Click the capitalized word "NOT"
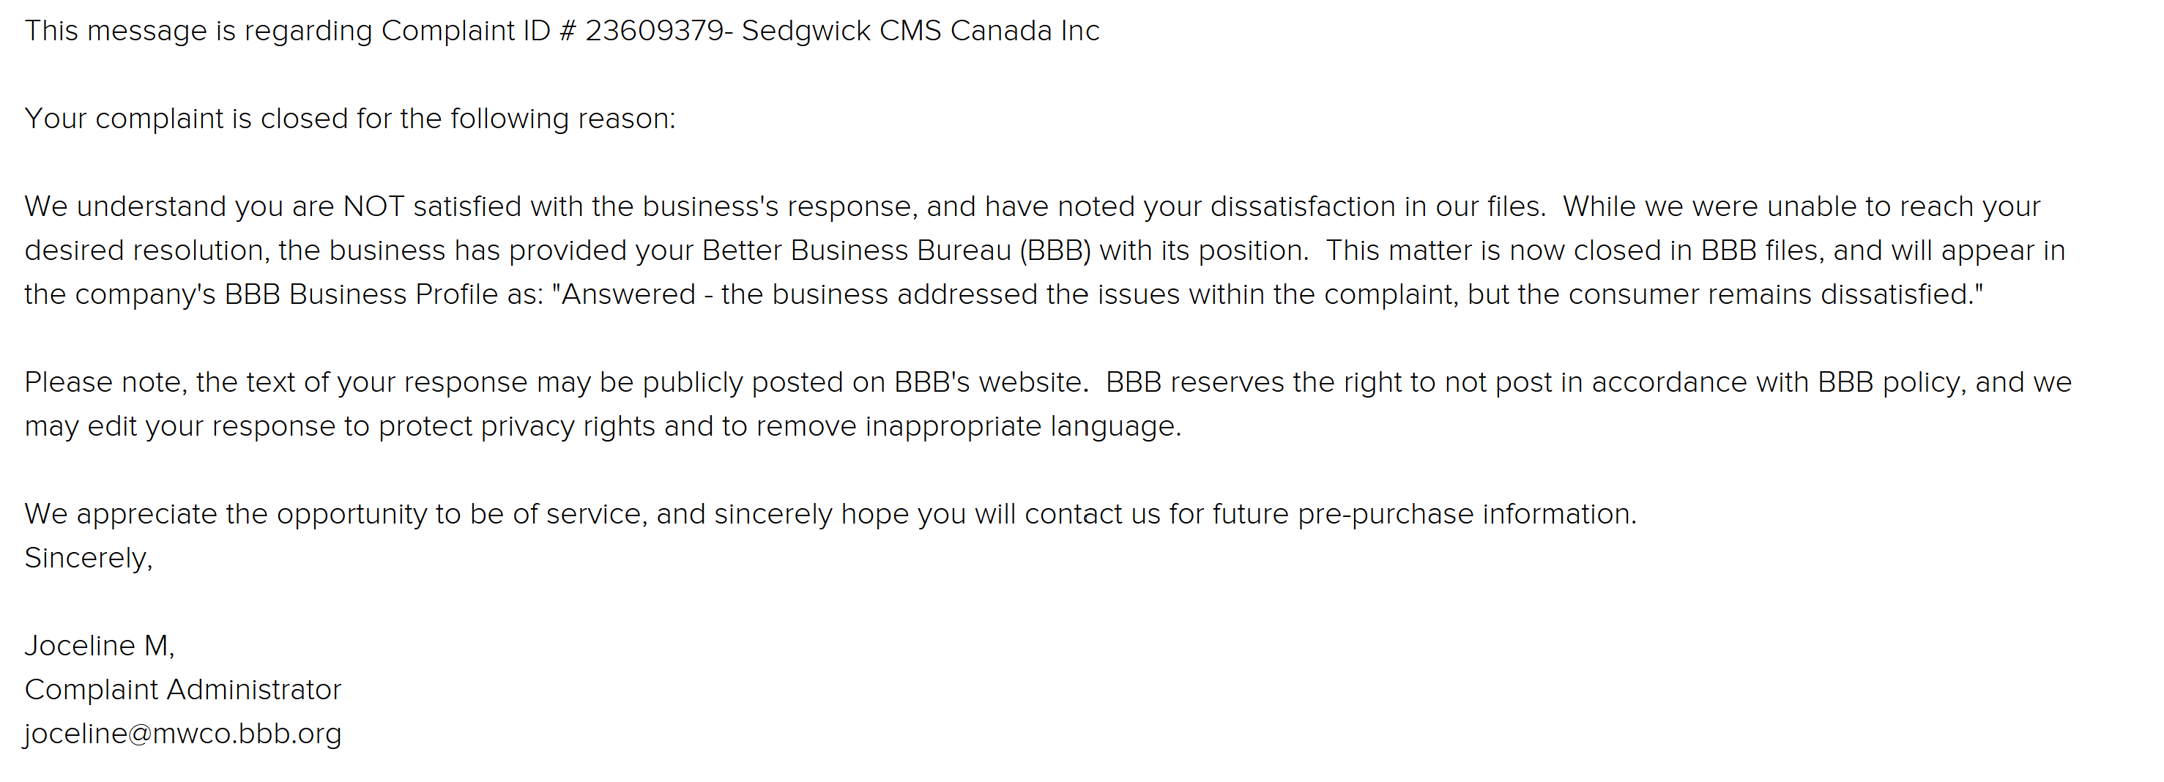 point(373,206)
